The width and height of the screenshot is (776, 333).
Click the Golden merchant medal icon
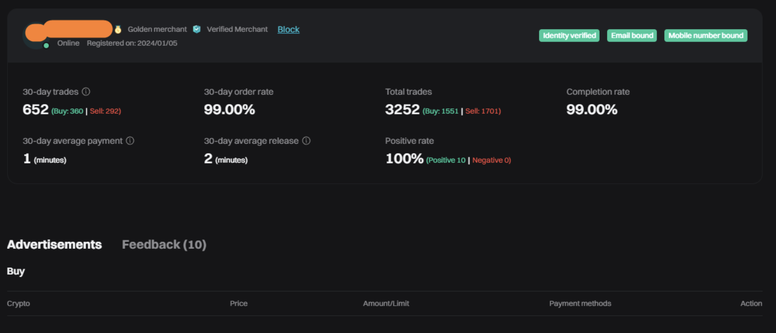point(118,29)
